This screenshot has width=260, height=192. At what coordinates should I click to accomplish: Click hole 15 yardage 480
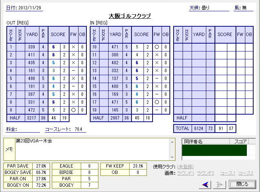click(x=115, y=86)
